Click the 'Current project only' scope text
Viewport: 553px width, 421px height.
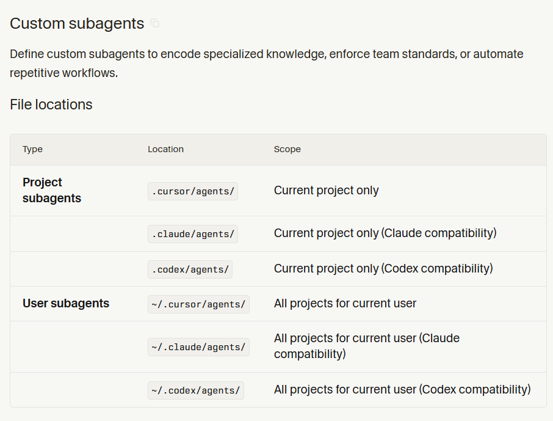(x=326, y=191)
